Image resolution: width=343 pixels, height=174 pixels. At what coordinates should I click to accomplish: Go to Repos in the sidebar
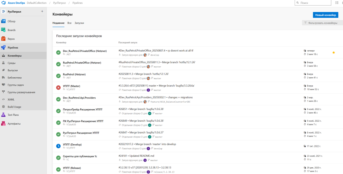[x=11, y=39]
